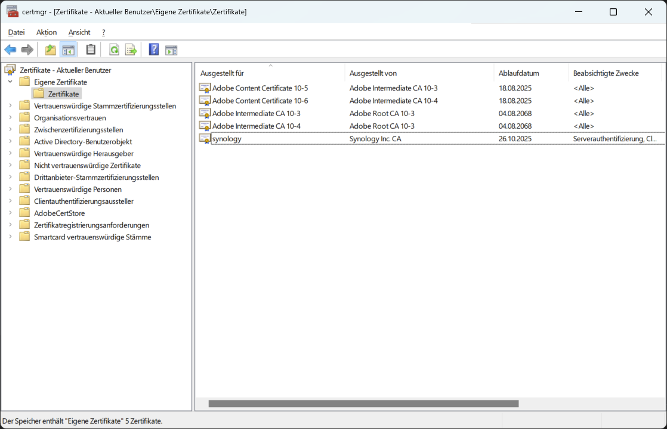Collapse the Eigene Zertifikate tree node
Viewport: 667px width, 429px height.
(10, 82)
